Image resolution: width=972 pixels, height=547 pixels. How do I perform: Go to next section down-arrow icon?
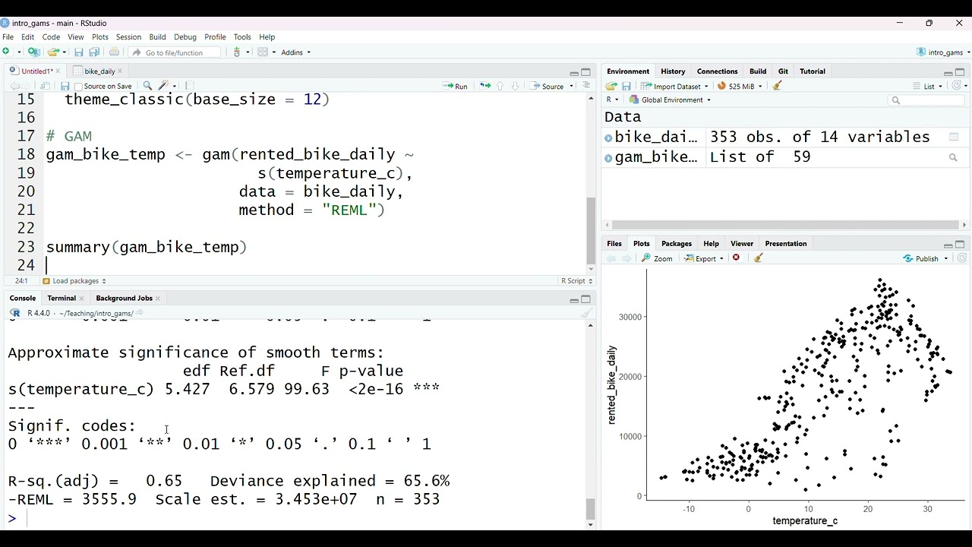click(x=515, y=87)
